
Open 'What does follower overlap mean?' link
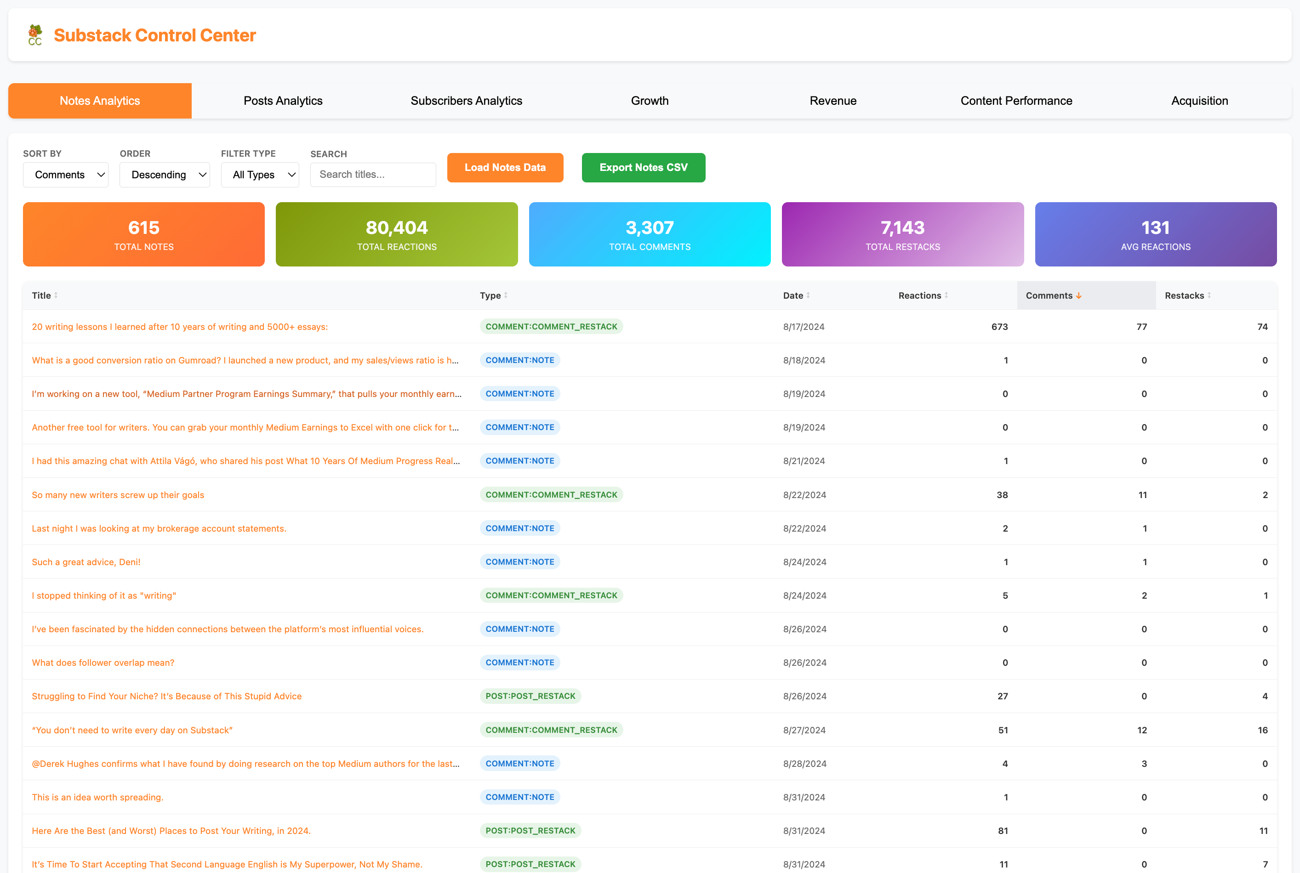click(x=103, y=663)
